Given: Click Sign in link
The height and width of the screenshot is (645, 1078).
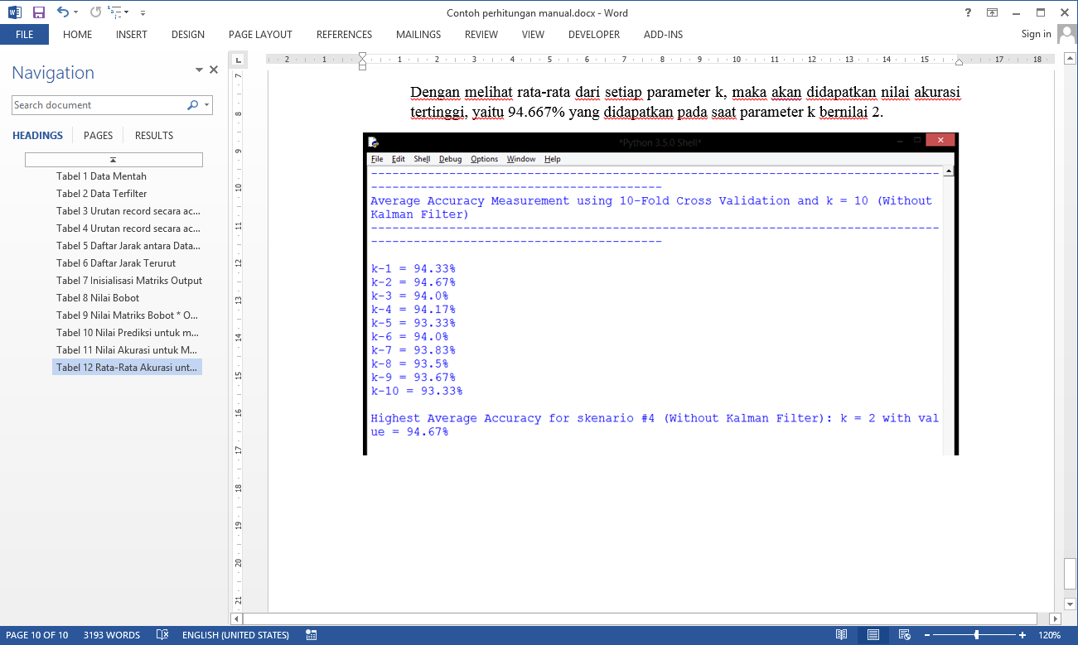Looking at the screenshot, I should point(1036,34).
